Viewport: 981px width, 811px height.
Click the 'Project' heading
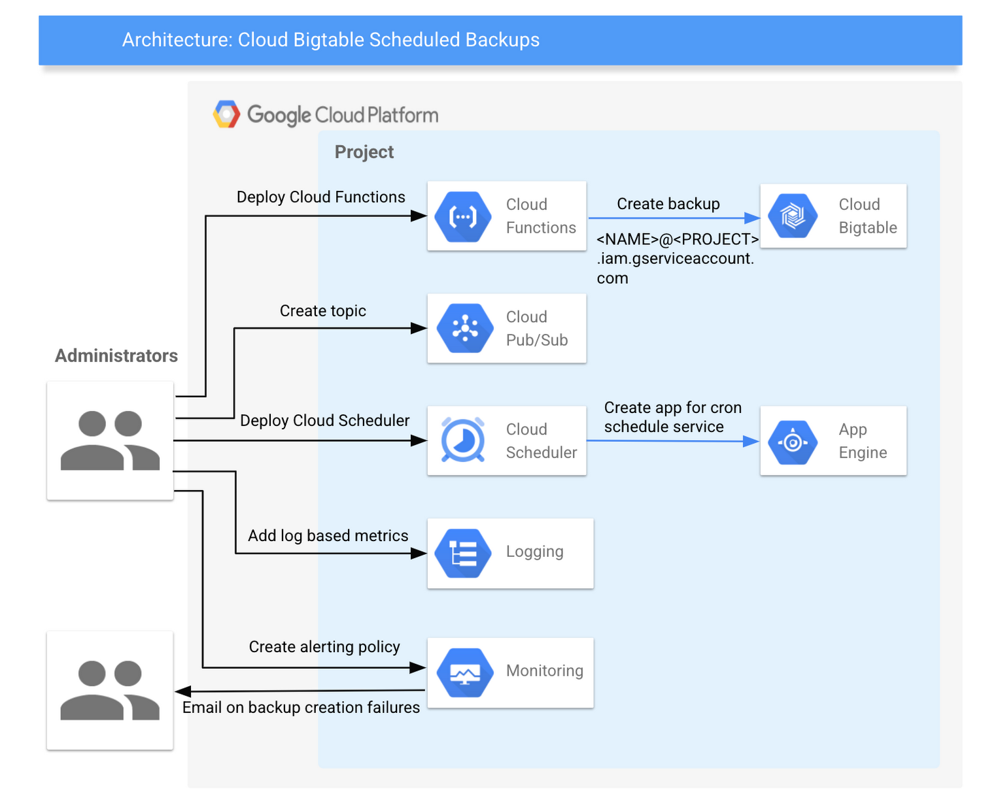point(364,152)
